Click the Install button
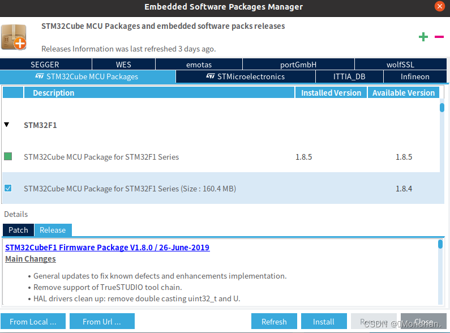Viewport: 450px width, 333px height. click(x=324, y=321)
